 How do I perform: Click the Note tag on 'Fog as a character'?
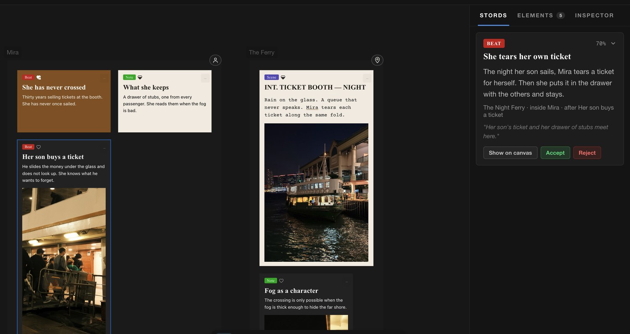[x=270, y=281]
